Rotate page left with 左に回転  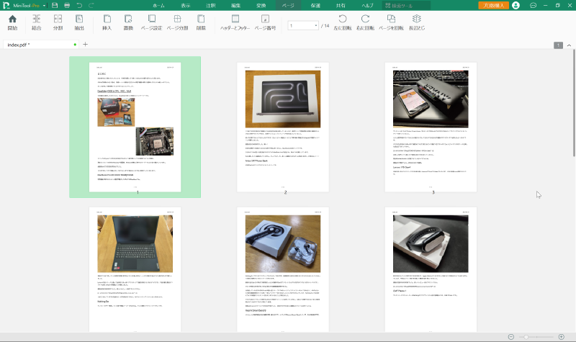[342, 22]
